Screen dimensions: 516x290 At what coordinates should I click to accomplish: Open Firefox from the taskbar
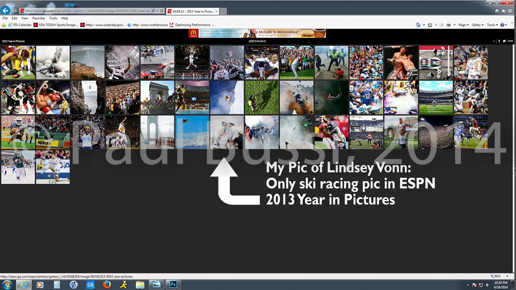tap(107, 284)
